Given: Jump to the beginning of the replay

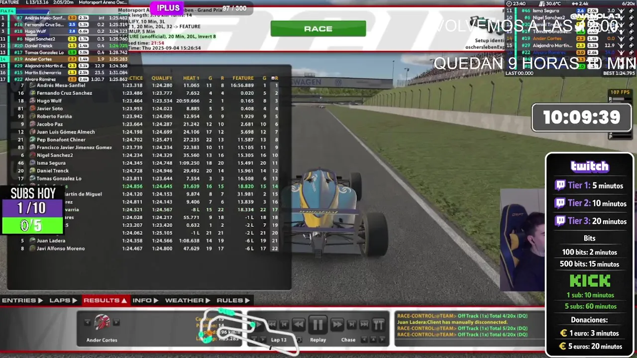Looking at the screenshot, I should click(272, 324).
